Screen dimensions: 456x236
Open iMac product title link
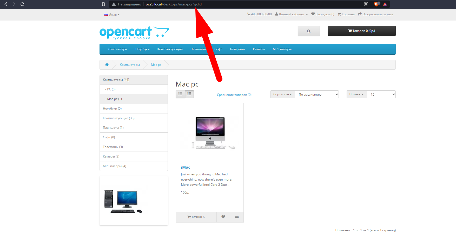click(x=186, y=167)
